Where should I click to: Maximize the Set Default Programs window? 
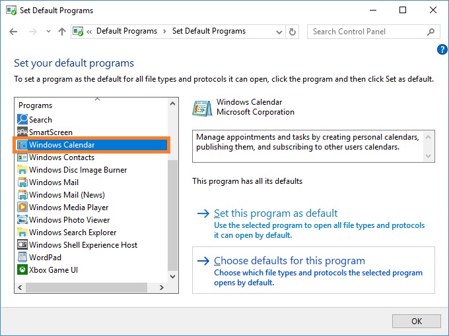point(403,10)
